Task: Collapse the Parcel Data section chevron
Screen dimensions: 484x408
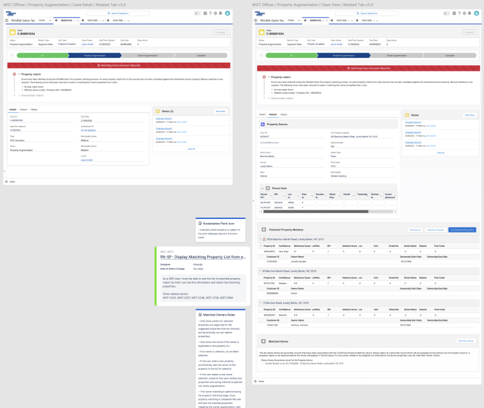Action: pos(262,188)
